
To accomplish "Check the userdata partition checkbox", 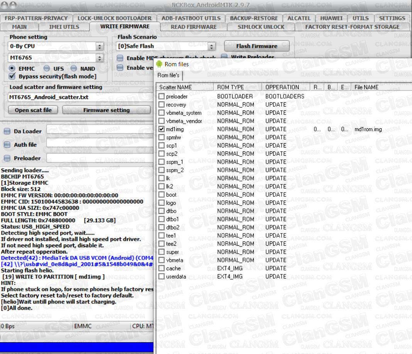I will coord(162,277).
